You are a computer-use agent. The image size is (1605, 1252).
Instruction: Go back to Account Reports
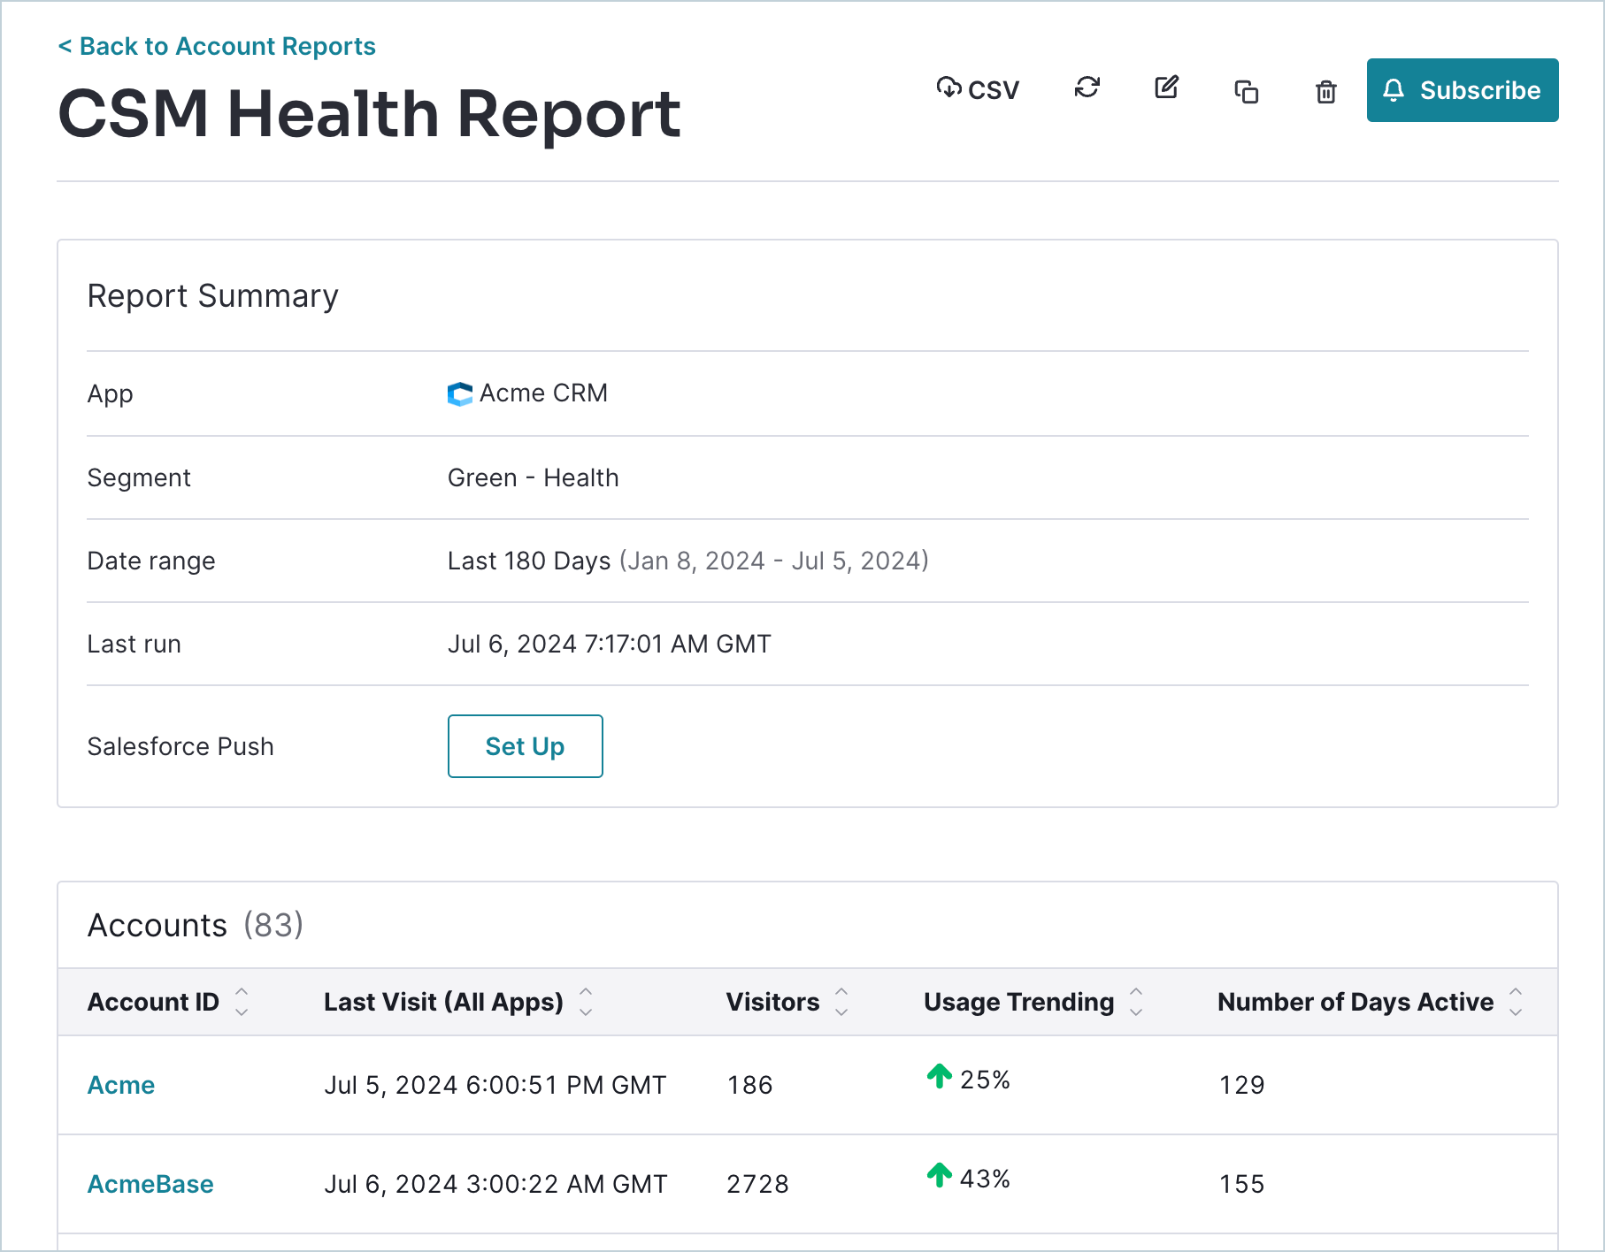[217, 46]
